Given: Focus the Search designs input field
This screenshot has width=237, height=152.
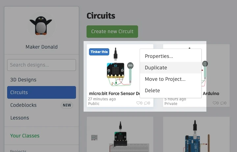Looking at the screenshot, I should coord(41,65).
